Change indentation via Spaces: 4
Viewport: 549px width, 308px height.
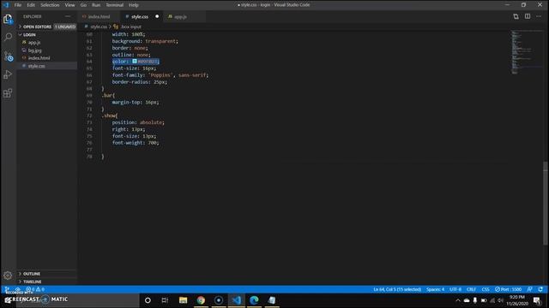coord(435,289)
